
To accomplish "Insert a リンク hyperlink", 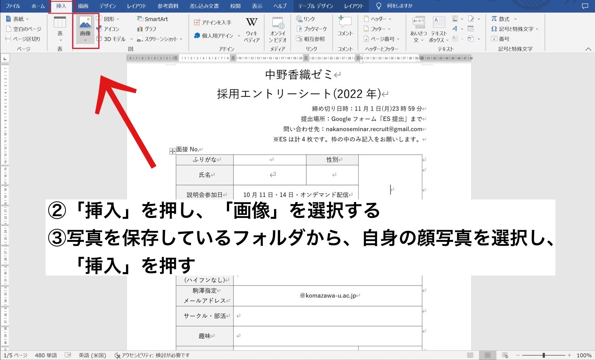I will (305, 19).
